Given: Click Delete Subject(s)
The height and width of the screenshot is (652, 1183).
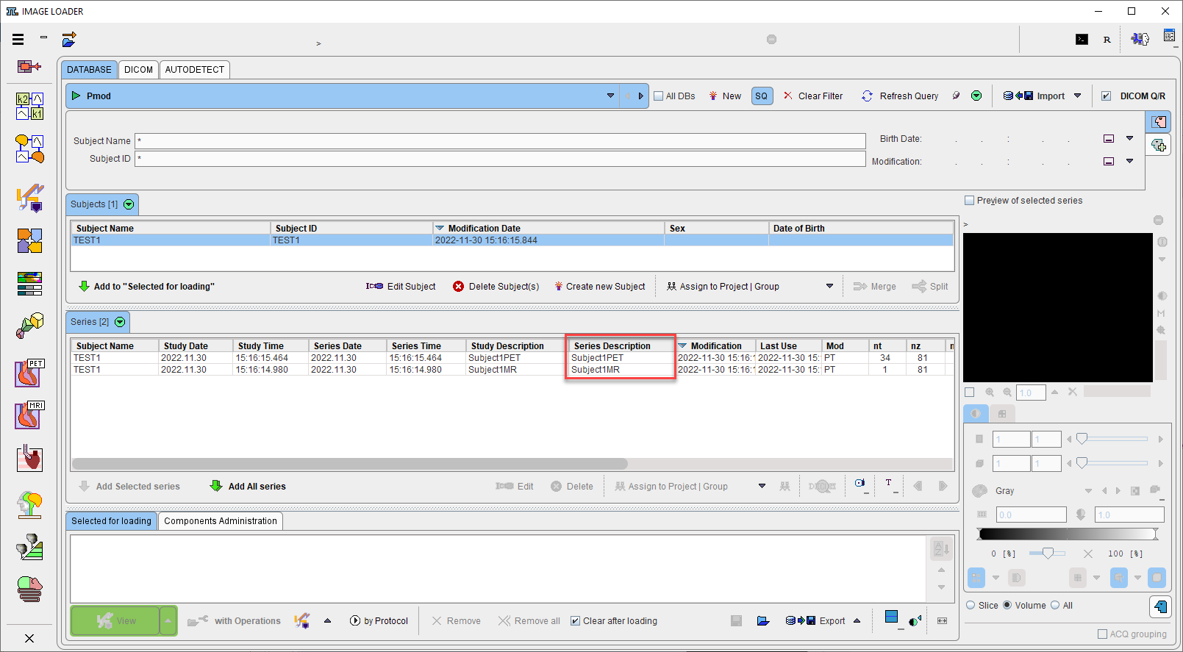Looking at the screenshot, I should (496, 287).
